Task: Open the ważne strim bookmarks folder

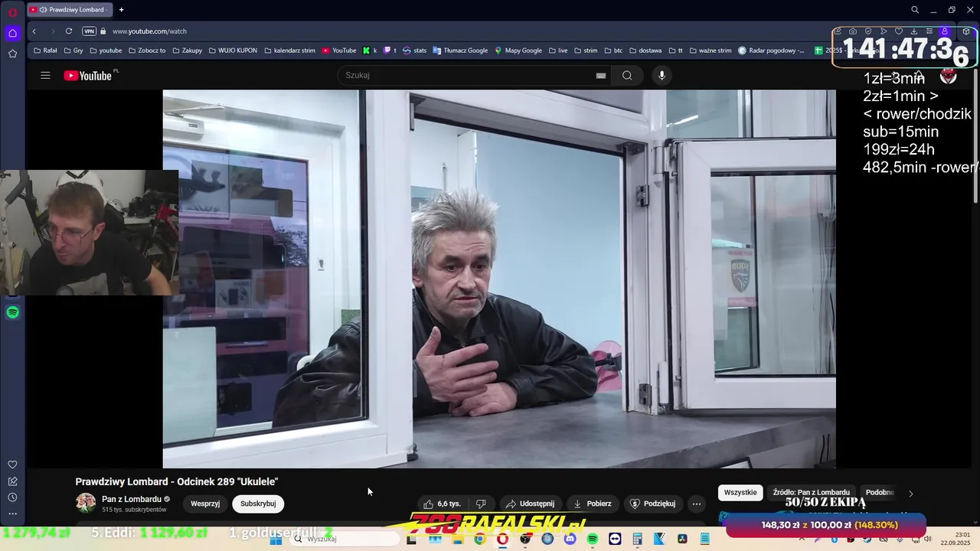Action: (710, 51)
